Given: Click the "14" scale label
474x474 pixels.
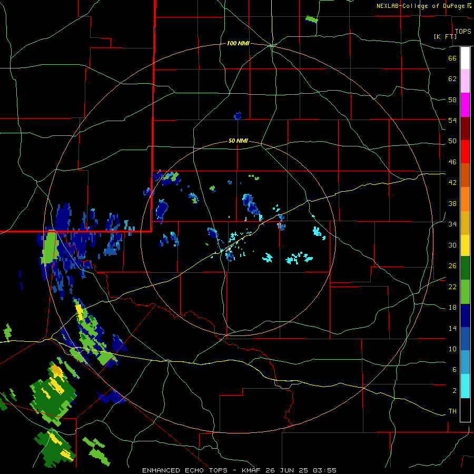Looking at the screenshot, I should tap(452, 328).
